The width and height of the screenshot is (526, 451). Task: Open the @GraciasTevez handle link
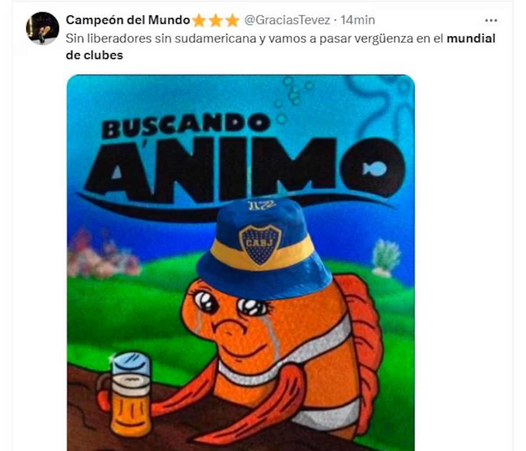click(287, 20)
